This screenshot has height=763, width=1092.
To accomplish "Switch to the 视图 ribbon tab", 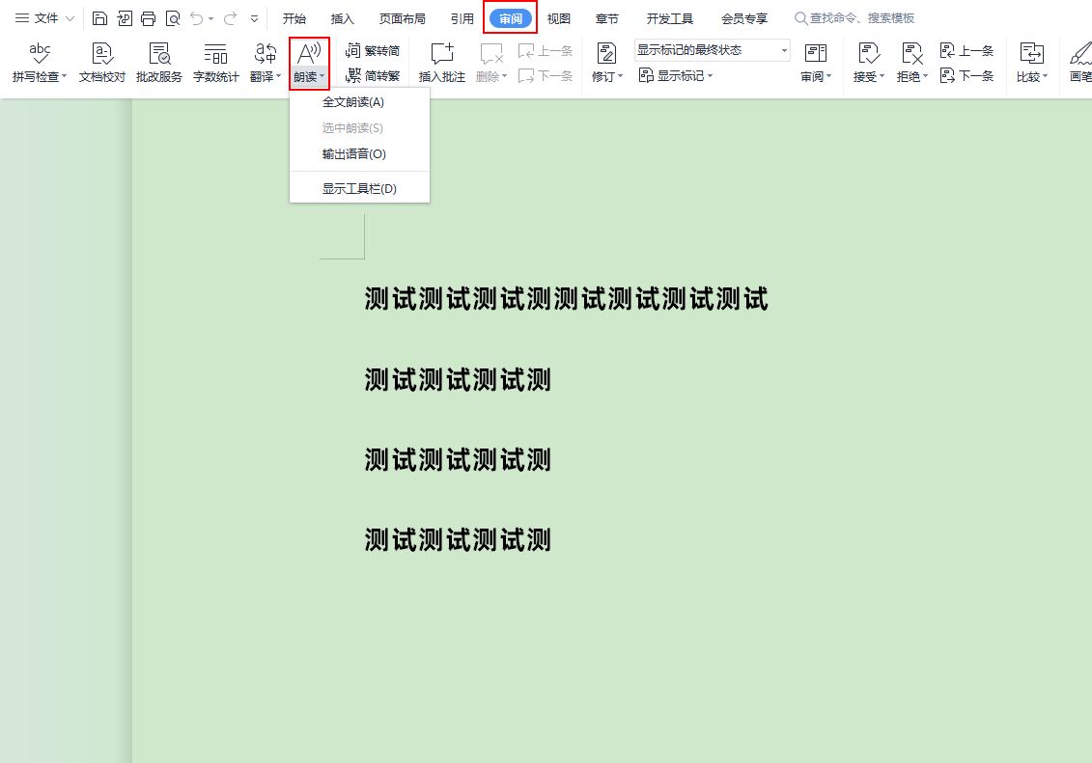I will 558,17.
